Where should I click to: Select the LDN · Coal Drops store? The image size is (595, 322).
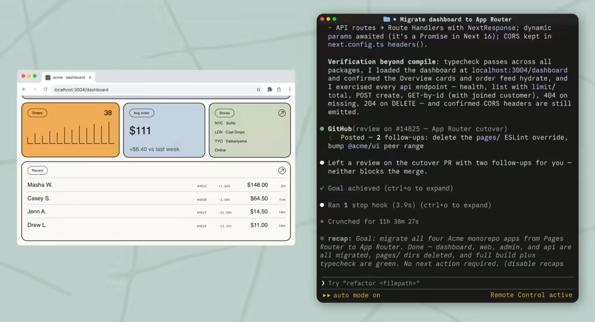(x=230, y=132)
